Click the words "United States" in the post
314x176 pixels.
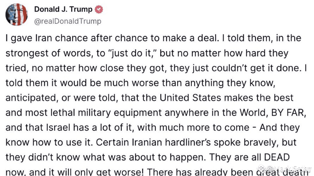click(190, 98)
